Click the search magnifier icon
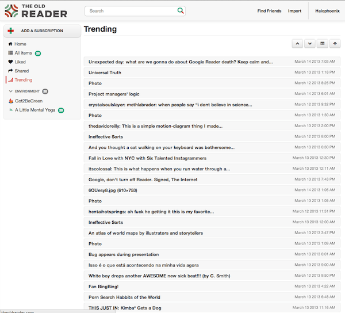This screenshot has width=345, height=313. pyautogui.click(x=181, y=10)
